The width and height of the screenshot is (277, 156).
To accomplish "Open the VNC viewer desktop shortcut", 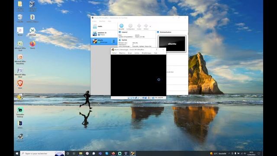I will 32,32.
